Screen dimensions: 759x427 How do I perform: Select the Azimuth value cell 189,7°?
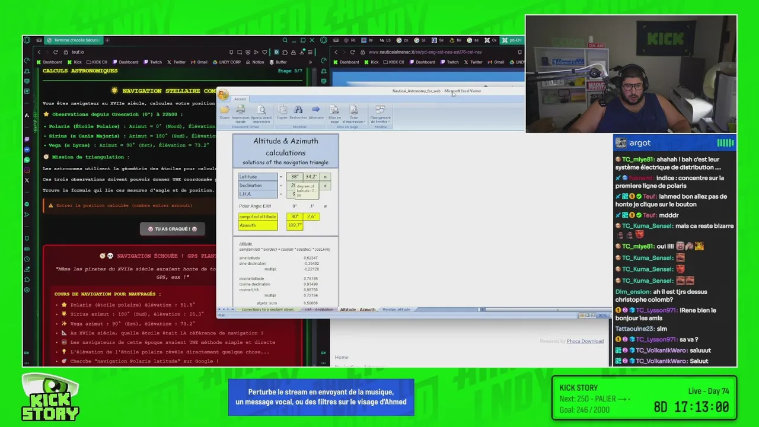[x=295, y=225]
